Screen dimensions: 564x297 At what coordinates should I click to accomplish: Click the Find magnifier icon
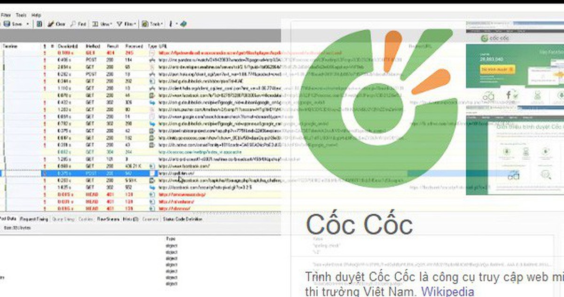(x=74, y=24)
